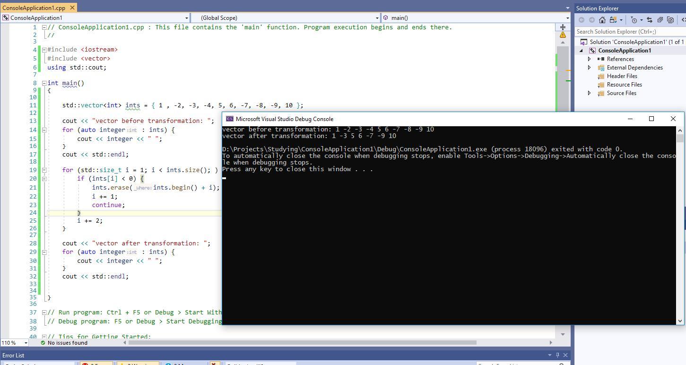Image resolution: width=686 pixels, height=365 pixels.
Task: Close the Microsoft Visual Studio Debug Console
Action: tap(673, 119)
